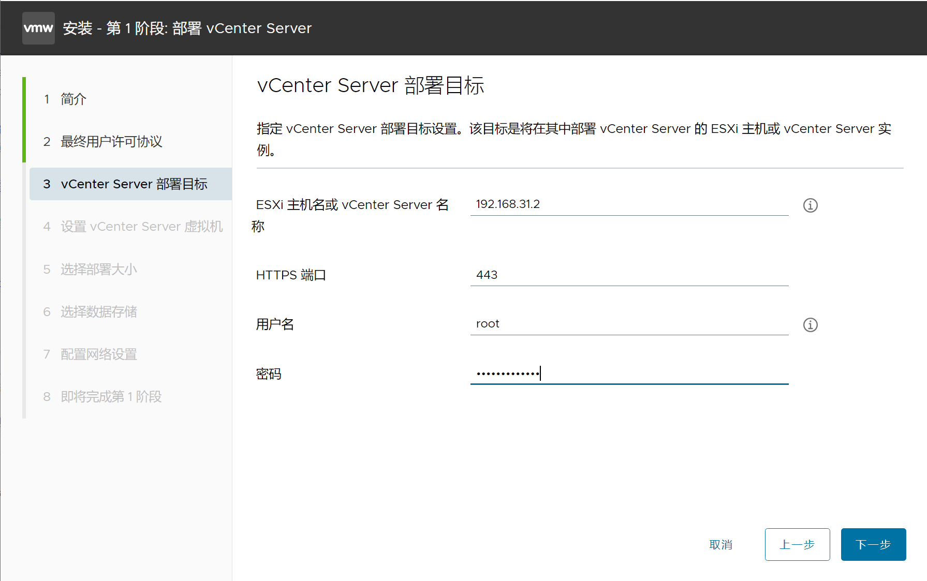Click the 下一步 next button
This screenshot has width=927, height=581.
(873, 544)
